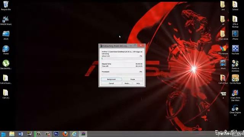
Task: Select the ASUS desktop icon
Action: point(6,35)
